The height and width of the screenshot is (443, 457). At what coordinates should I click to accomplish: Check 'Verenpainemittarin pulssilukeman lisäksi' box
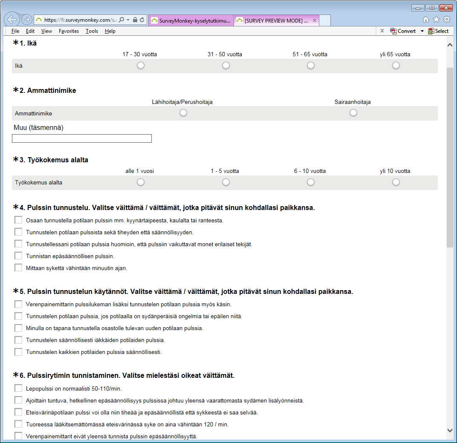pos(18,304)
